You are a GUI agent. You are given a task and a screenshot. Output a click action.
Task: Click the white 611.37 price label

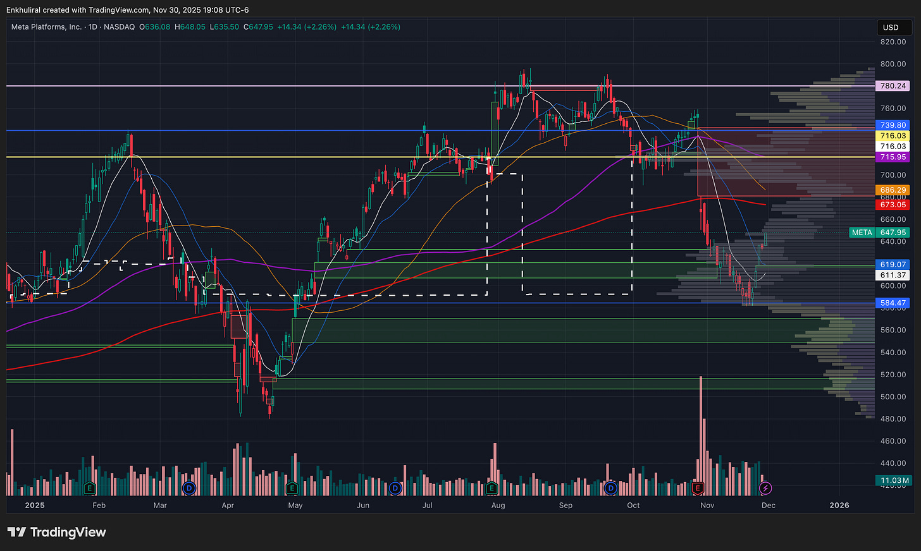tap(893, 275)
